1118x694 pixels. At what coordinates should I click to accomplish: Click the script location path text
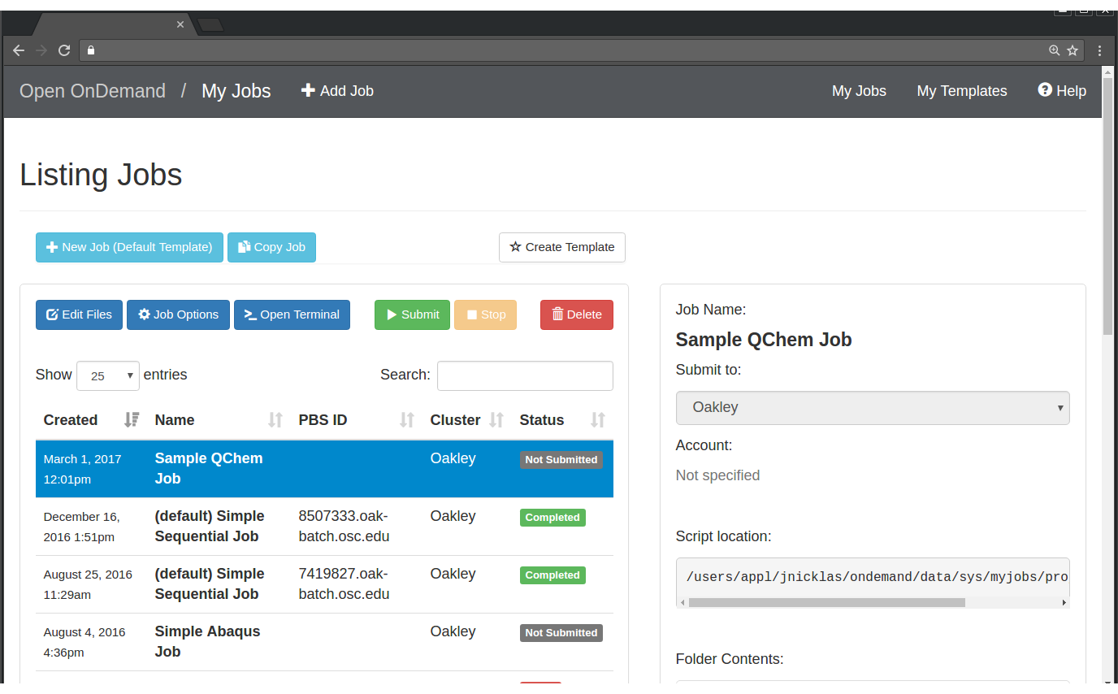(877, 577)
